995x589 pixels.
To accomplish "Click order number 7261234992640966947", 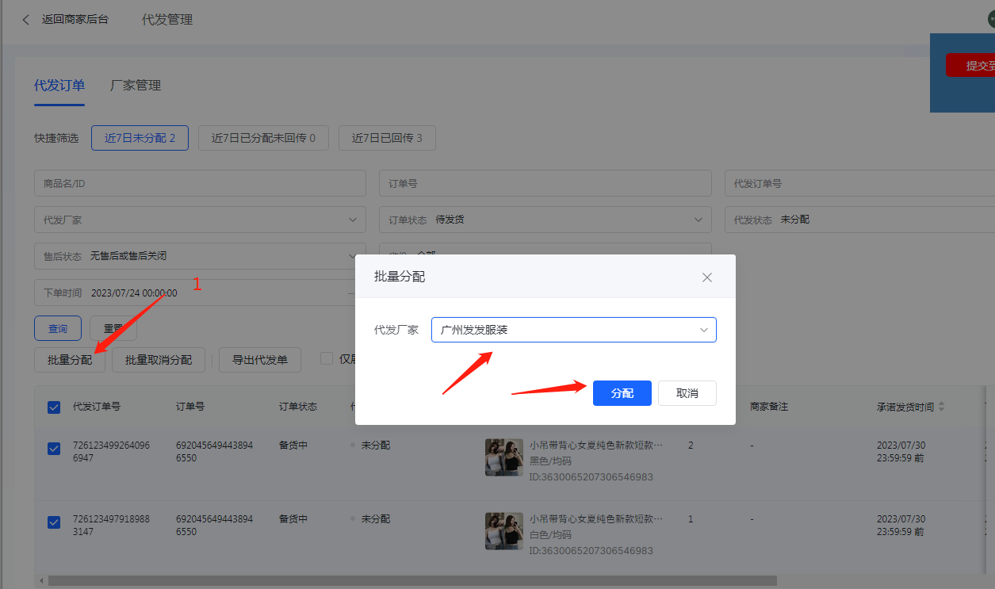I will (111, 452).
